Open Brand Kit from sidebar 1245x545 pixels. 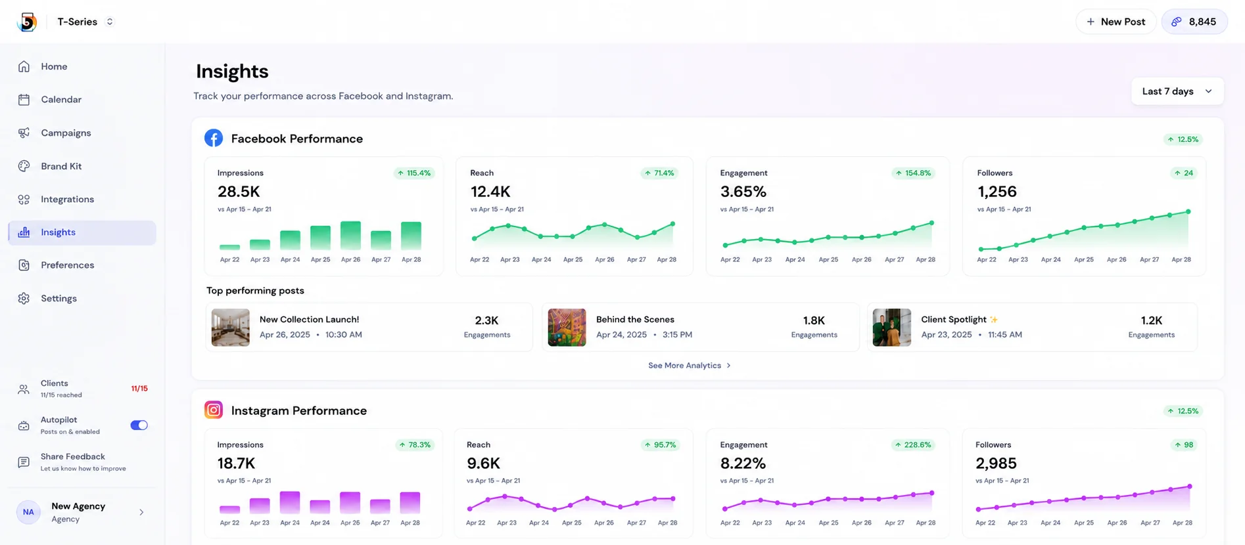click(x=61, y=166)
